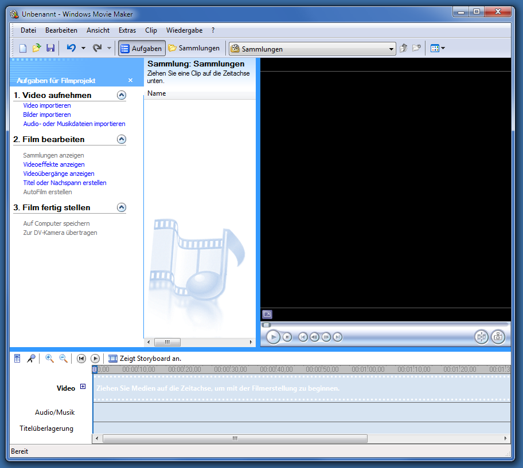Screen dimensions: 523x468
Task: Show transitions via "Videoübergänge anzeigen"
Action: 58,174
